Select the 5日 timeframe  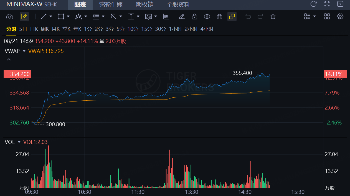(23, 29)
